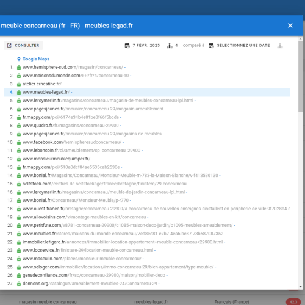Click the CONSULTER button

[23, 45]
